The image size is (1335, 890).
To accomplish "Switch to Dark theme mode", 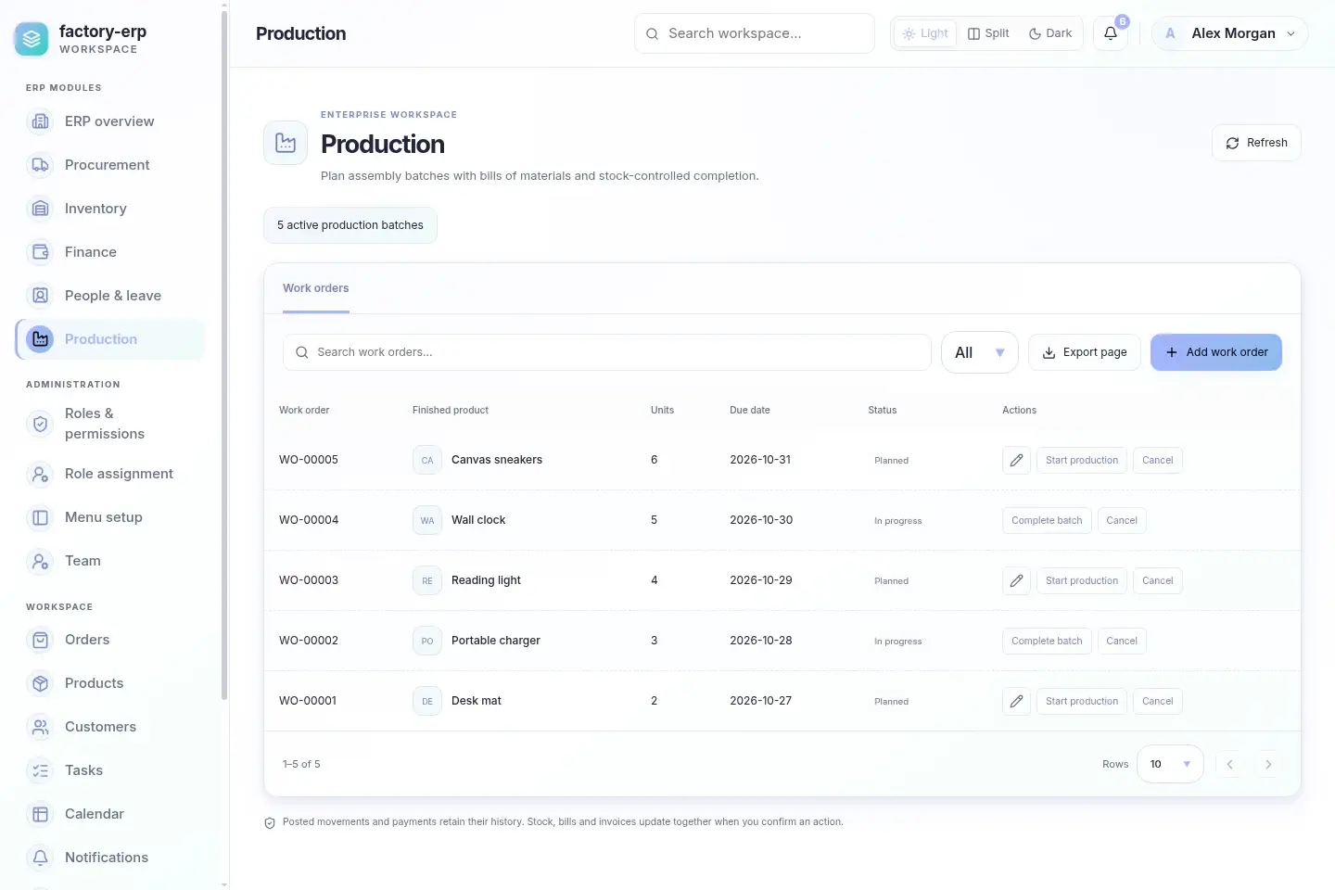I will point(1049,33).
